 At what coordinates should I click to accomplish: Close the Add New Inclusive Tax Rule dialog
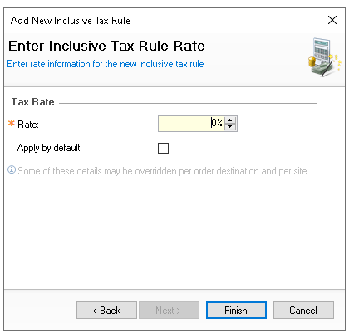332,20
